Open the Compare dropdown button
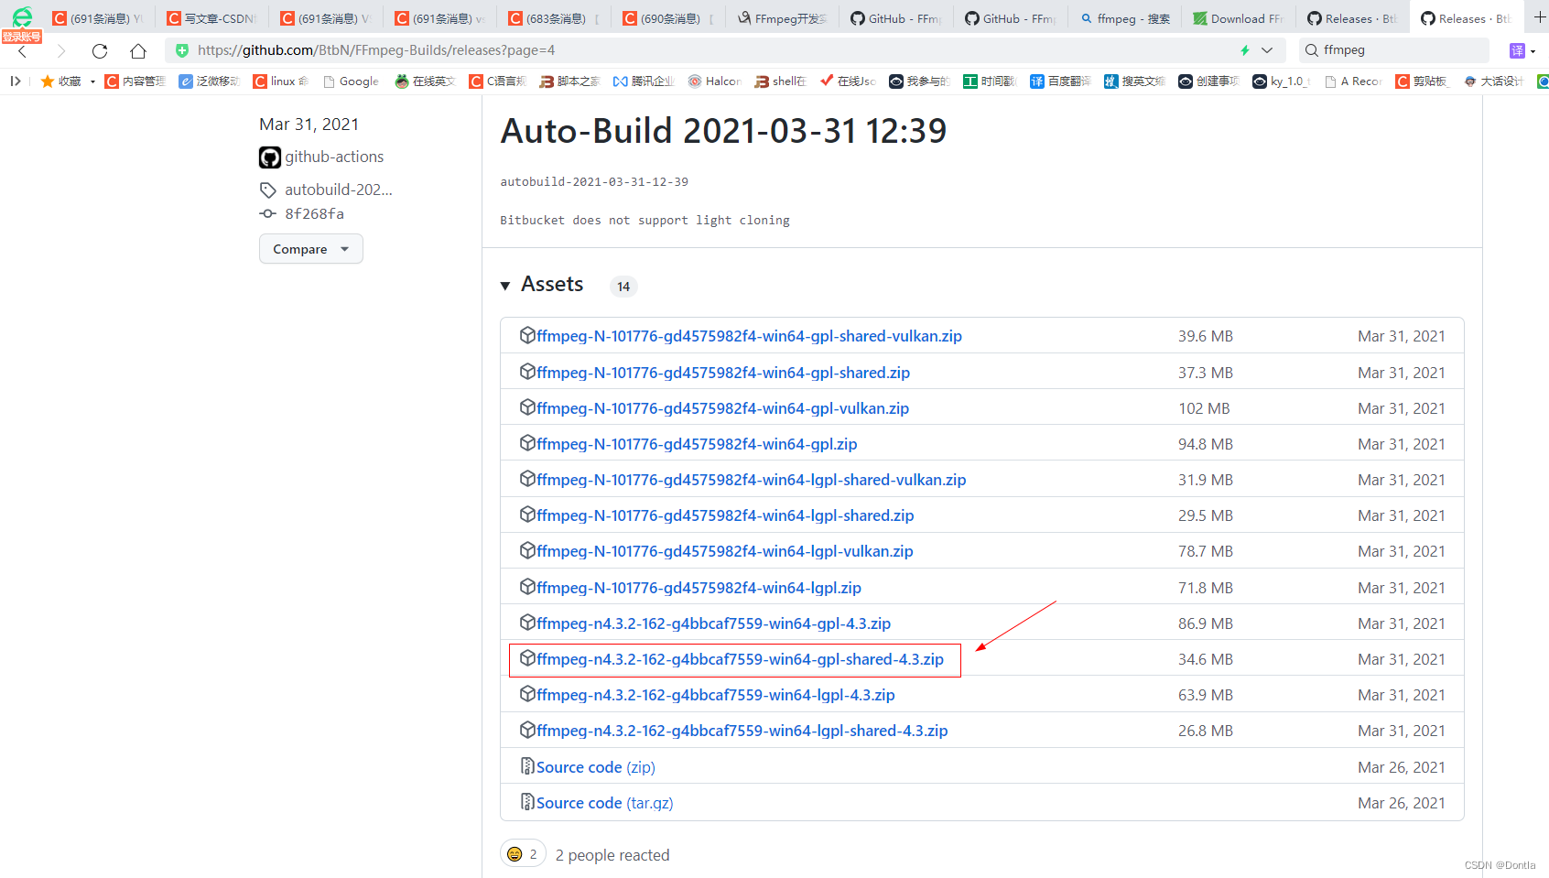The width and height of the screenshot is (1549, 878). 311,249
